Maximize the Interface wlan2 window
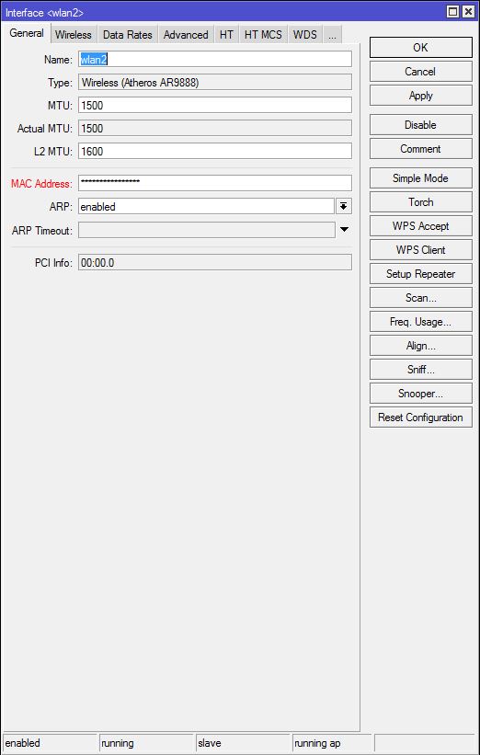The height and width of the screenshot is (755, 480). click(452, 12)
